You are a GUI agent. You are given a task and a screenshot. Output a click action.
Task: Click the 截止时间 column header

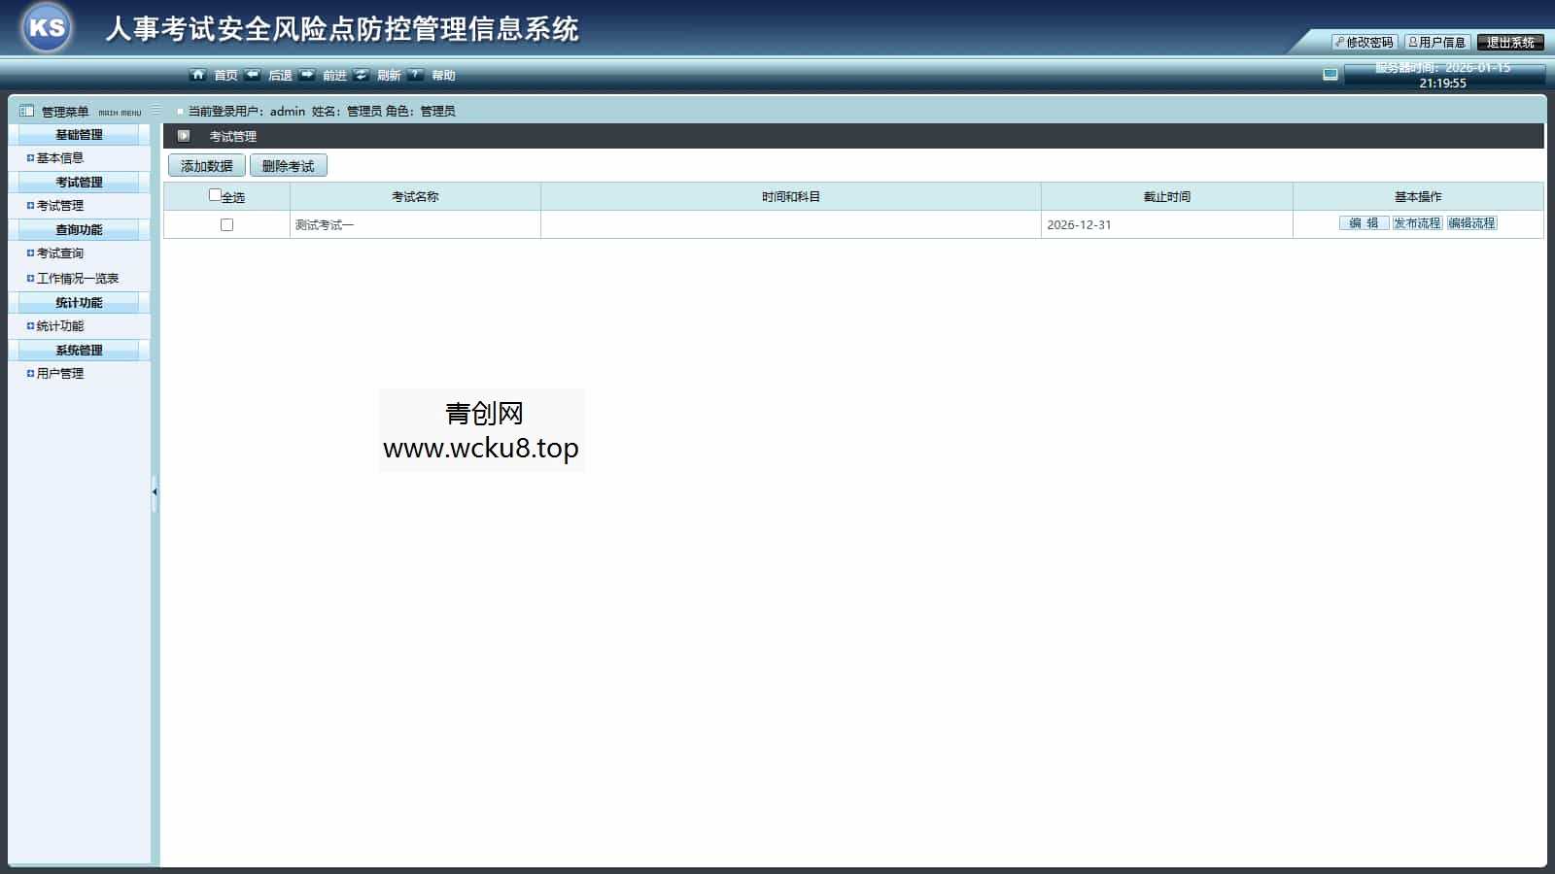pyautogui.click(x=1166, y=195)
